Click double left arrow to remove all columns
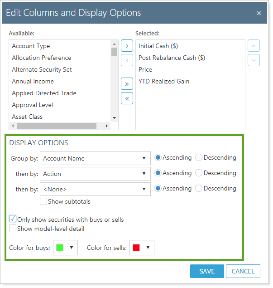 pyautogui.click(x=127, y=98)
